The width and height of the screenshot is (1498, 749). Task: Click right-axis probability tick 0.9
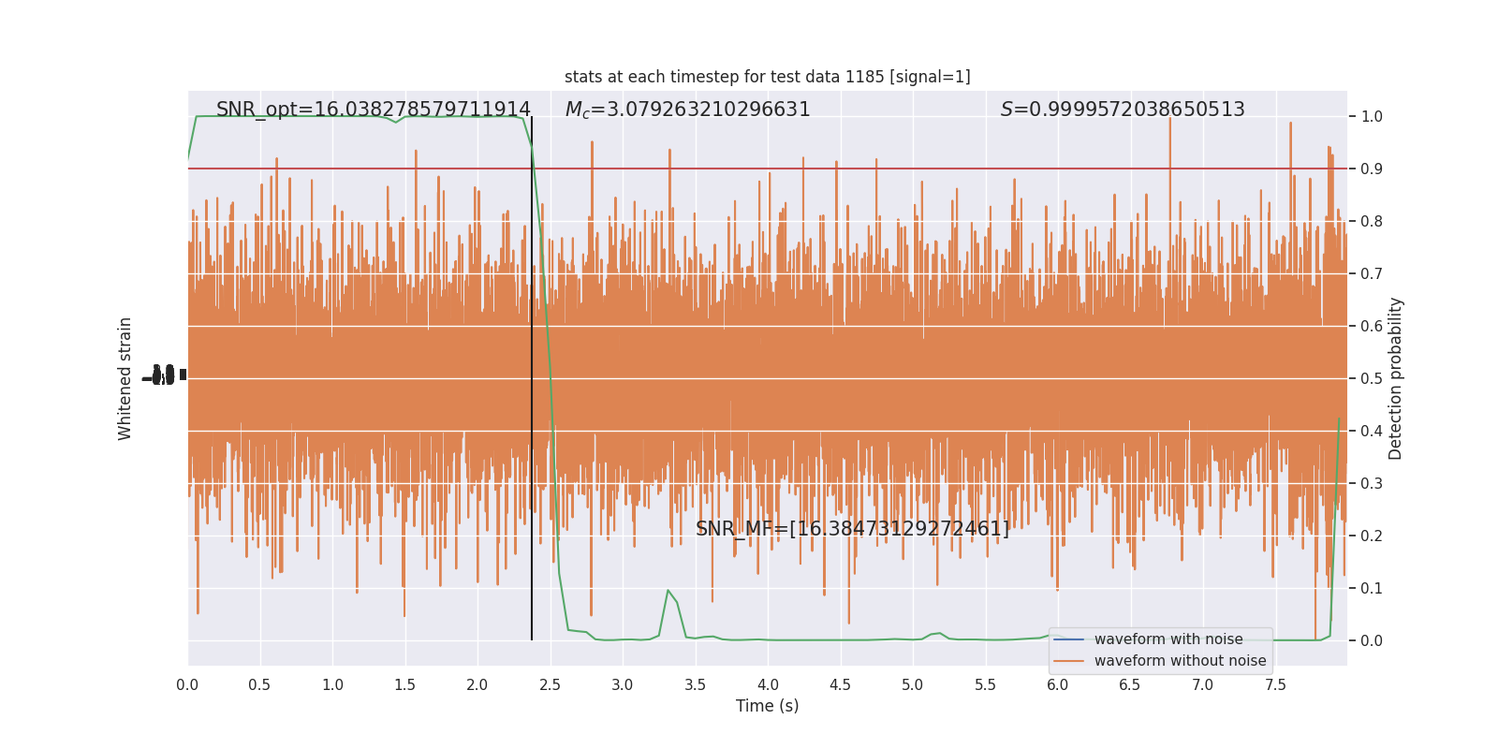pos(1372,169)
